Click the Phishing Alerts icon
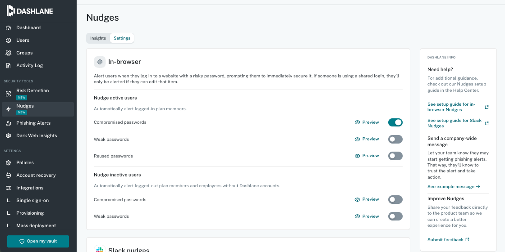Screen dimensions: 505x252 (9, 123)
